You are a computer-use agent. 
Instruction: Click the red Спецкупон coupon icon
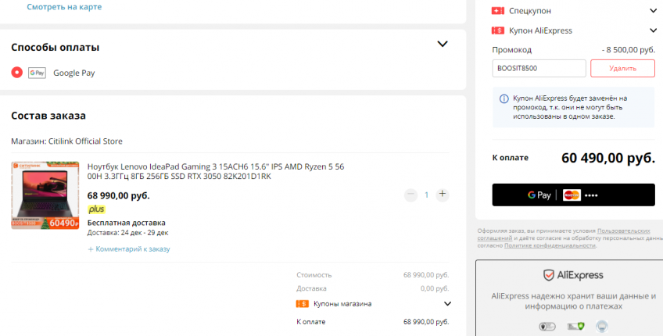(x=498, y=11)
